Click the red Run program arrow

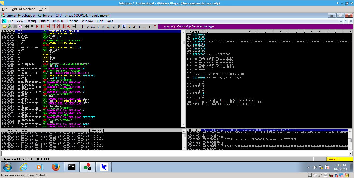click(x=37, y=26)
